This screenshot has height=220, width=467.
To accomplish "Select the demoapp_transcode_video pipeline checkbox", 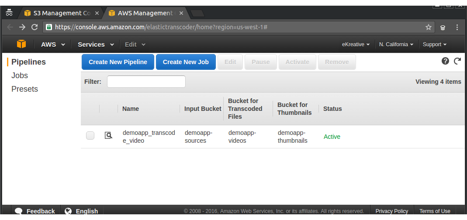I will (90, 136).
